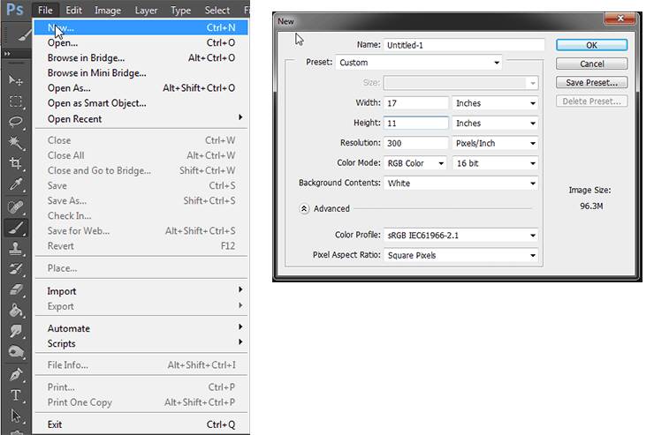Select the Eraser tool

15,289
